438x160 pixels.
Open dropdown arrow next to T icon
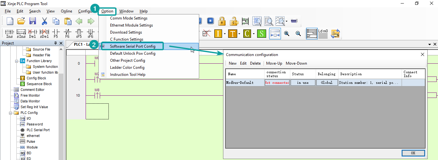[x=239, y=34]
